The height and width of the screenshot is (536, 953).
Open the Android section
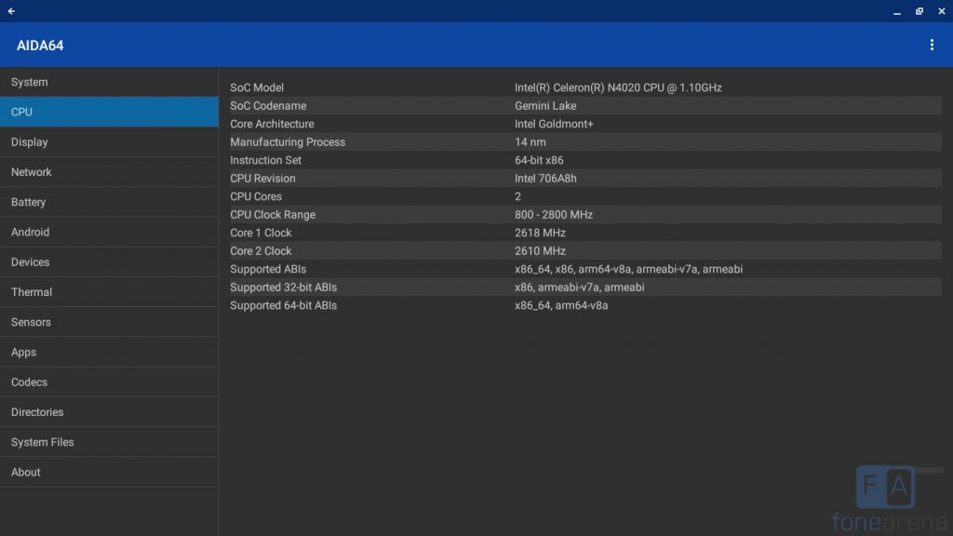pyautogui.click(x=109, y=232)
